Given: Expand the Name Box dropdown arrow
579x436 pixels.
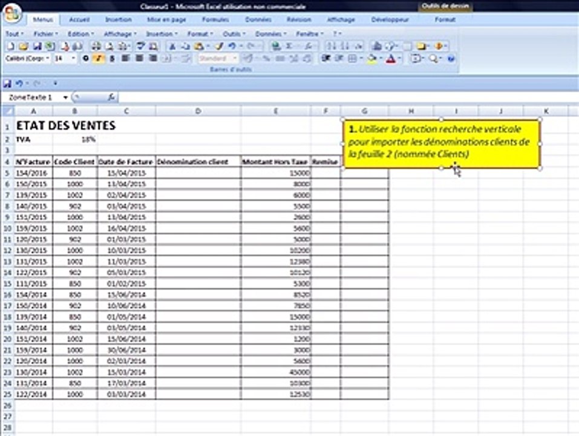Looking at the screenshot, I should (x=65, y=97).
